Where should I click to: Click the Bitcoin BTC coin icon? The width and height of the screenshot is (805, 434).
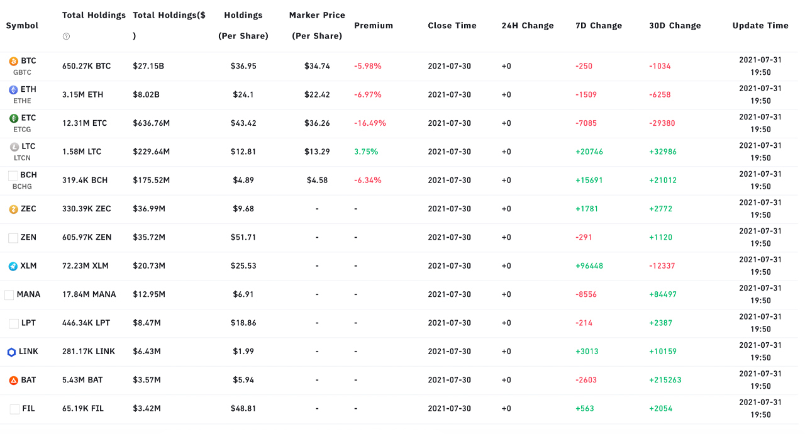[13, 62]
